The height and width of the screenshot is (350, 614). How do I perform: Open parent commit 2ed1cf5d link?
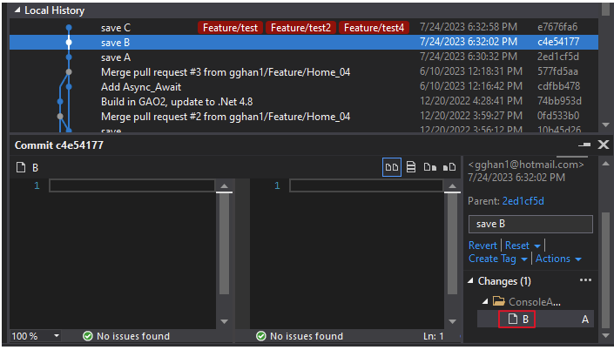click(x=523, y=201)
